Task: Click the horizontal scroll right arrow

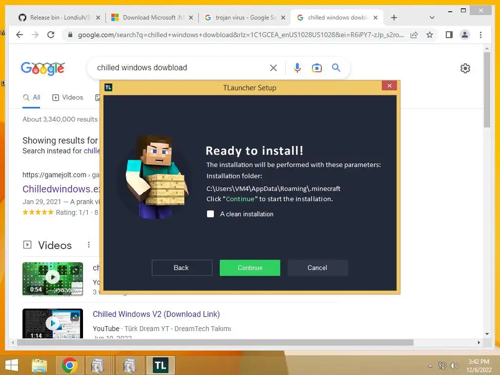Action: pyautogui.click(x=479, y=342)
